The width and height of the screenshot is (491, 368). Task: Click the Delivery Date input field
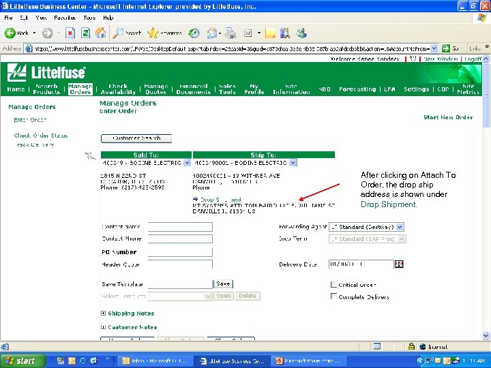pyautogui.click(x=361, y=264)
